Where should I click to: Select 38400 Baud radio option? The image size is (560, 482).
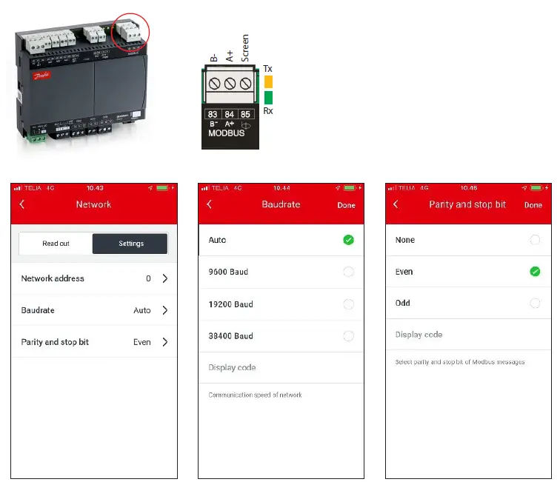click(348, 336)
